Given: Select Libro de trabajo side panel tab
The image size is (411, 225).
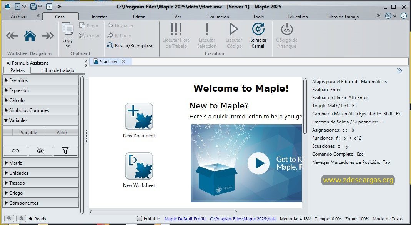Looking at the screenshot, I should 58,70.
